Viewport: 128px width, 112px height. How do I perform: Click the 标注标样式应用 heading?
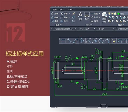click(x=25, y=54)
